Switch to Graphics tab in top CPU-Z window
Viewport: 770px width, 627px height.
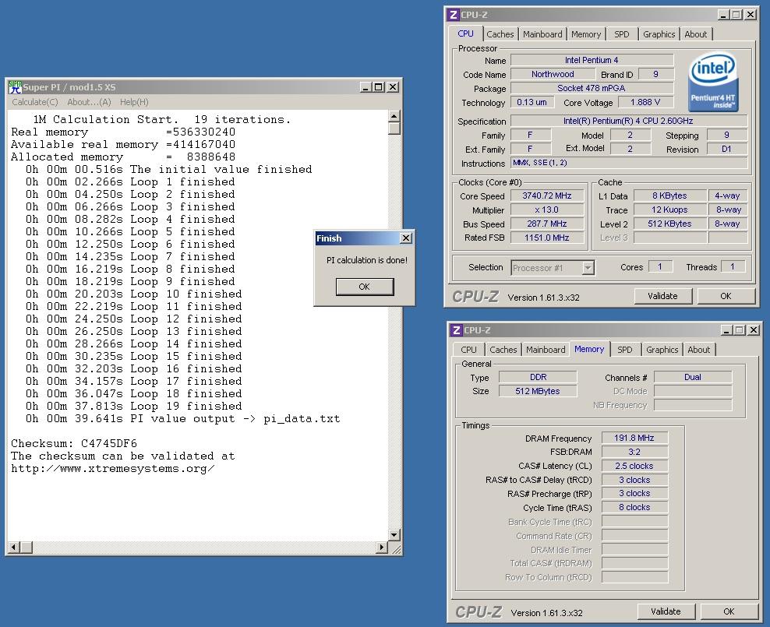[659, 34]
